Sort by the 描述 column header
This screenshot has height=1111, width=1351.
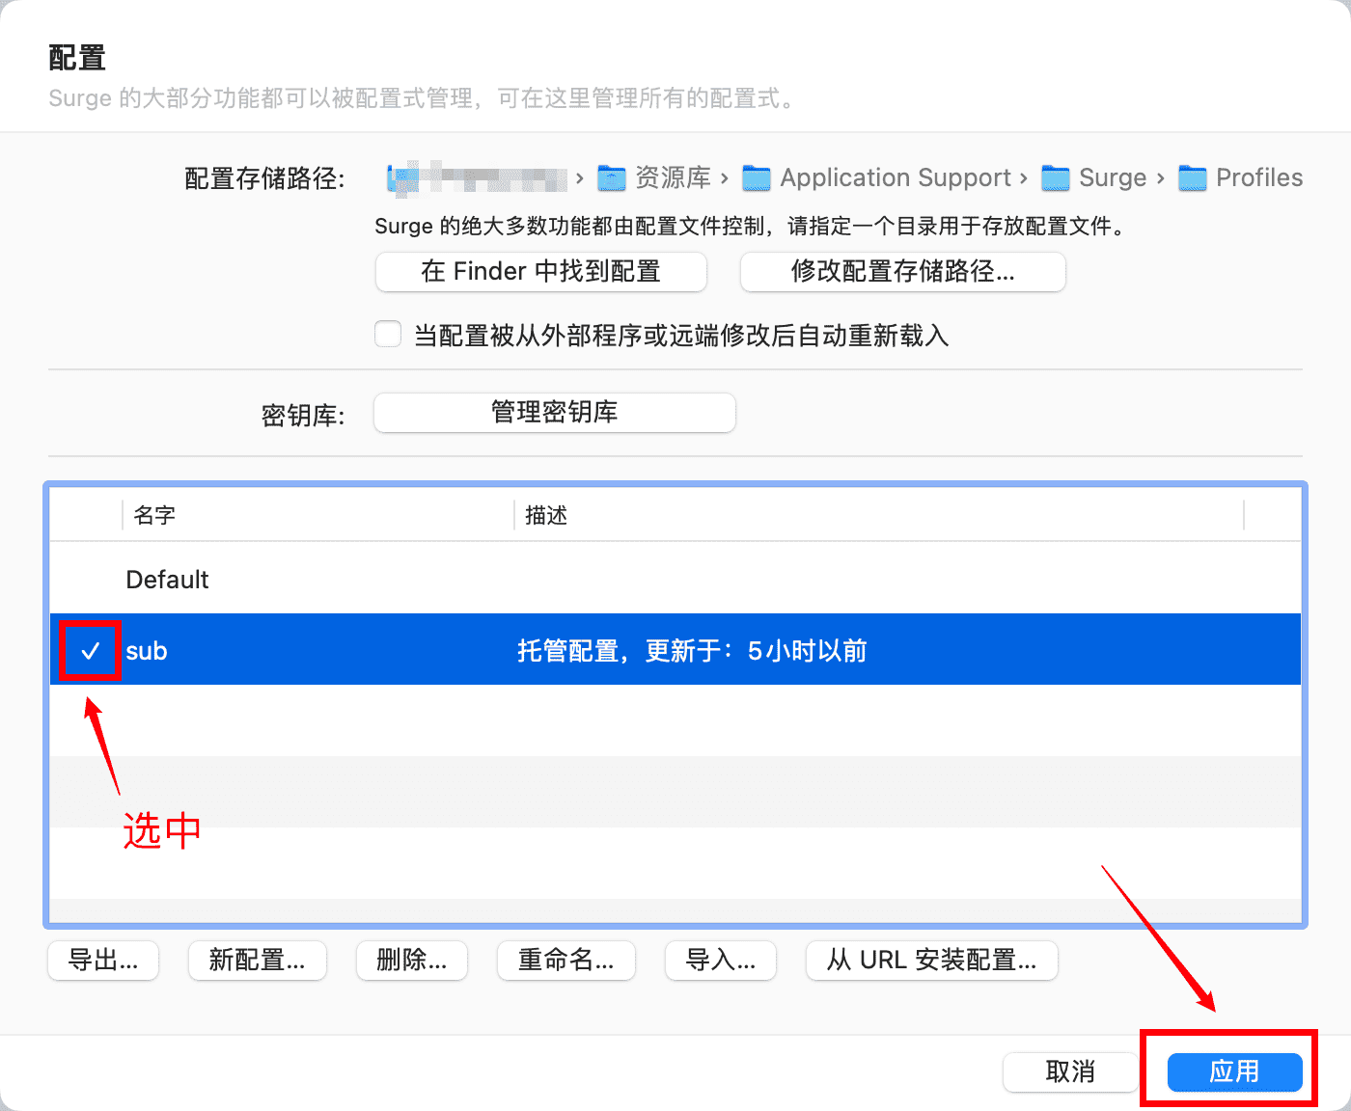(x=879, y=515)
